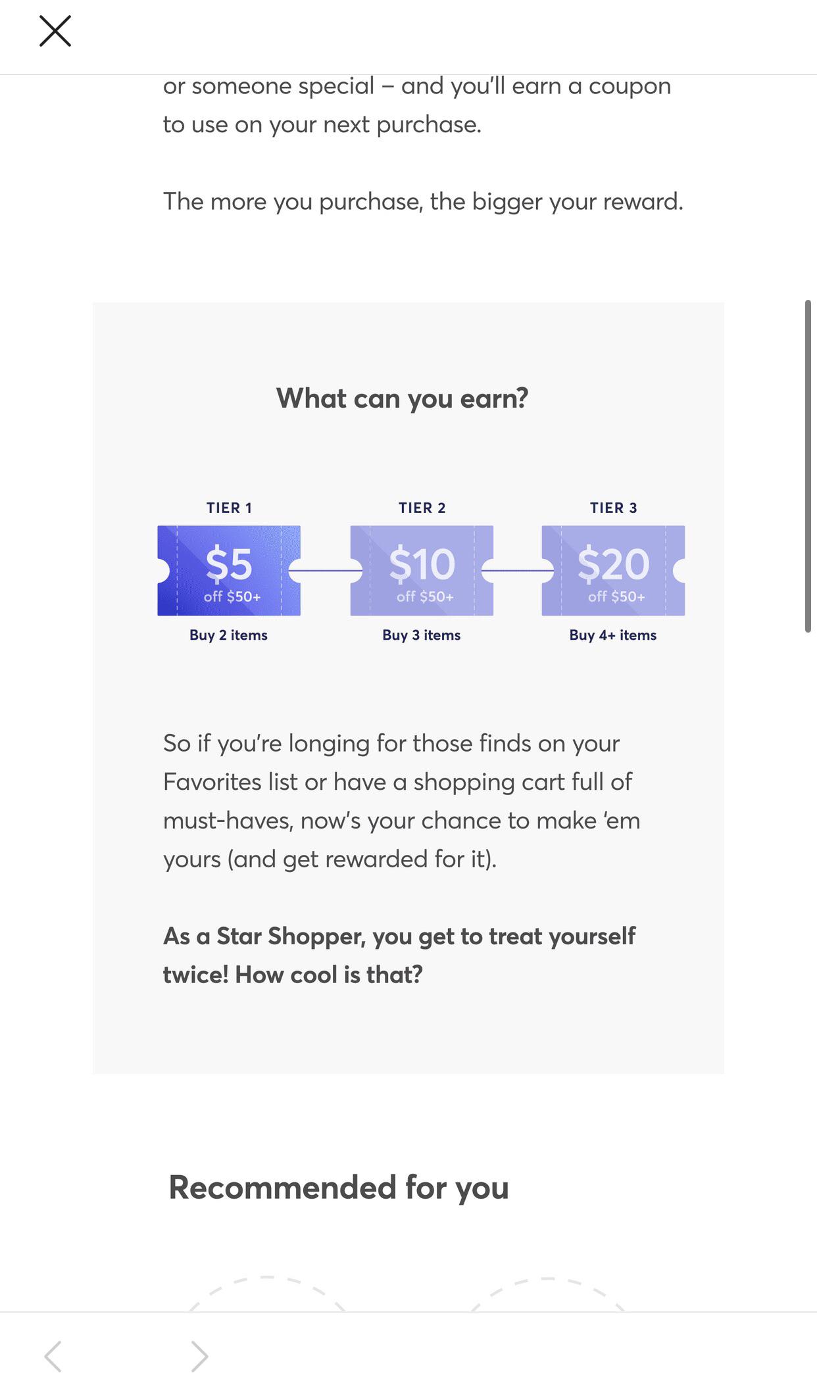
Task: Close the rewards overlay with the X
Action: click(55, 32)
